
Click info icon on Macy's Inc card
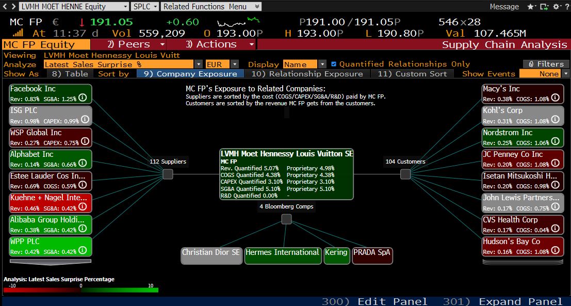(554, 98)
